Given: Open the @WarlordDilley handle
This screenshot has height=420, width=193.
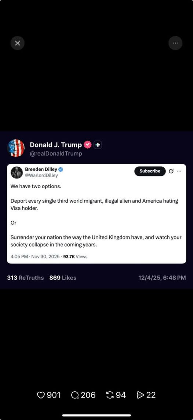Looking at the screenshot, I should [x=41, y=176].
